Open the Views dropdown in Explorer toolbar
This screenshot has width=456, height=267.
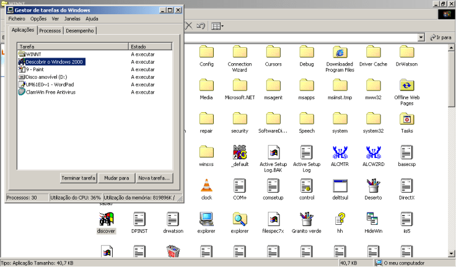tap(217, 26)
